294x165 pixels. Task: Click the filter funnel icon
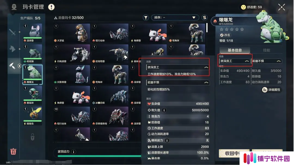pyautogui.click(x=146, y=18)
